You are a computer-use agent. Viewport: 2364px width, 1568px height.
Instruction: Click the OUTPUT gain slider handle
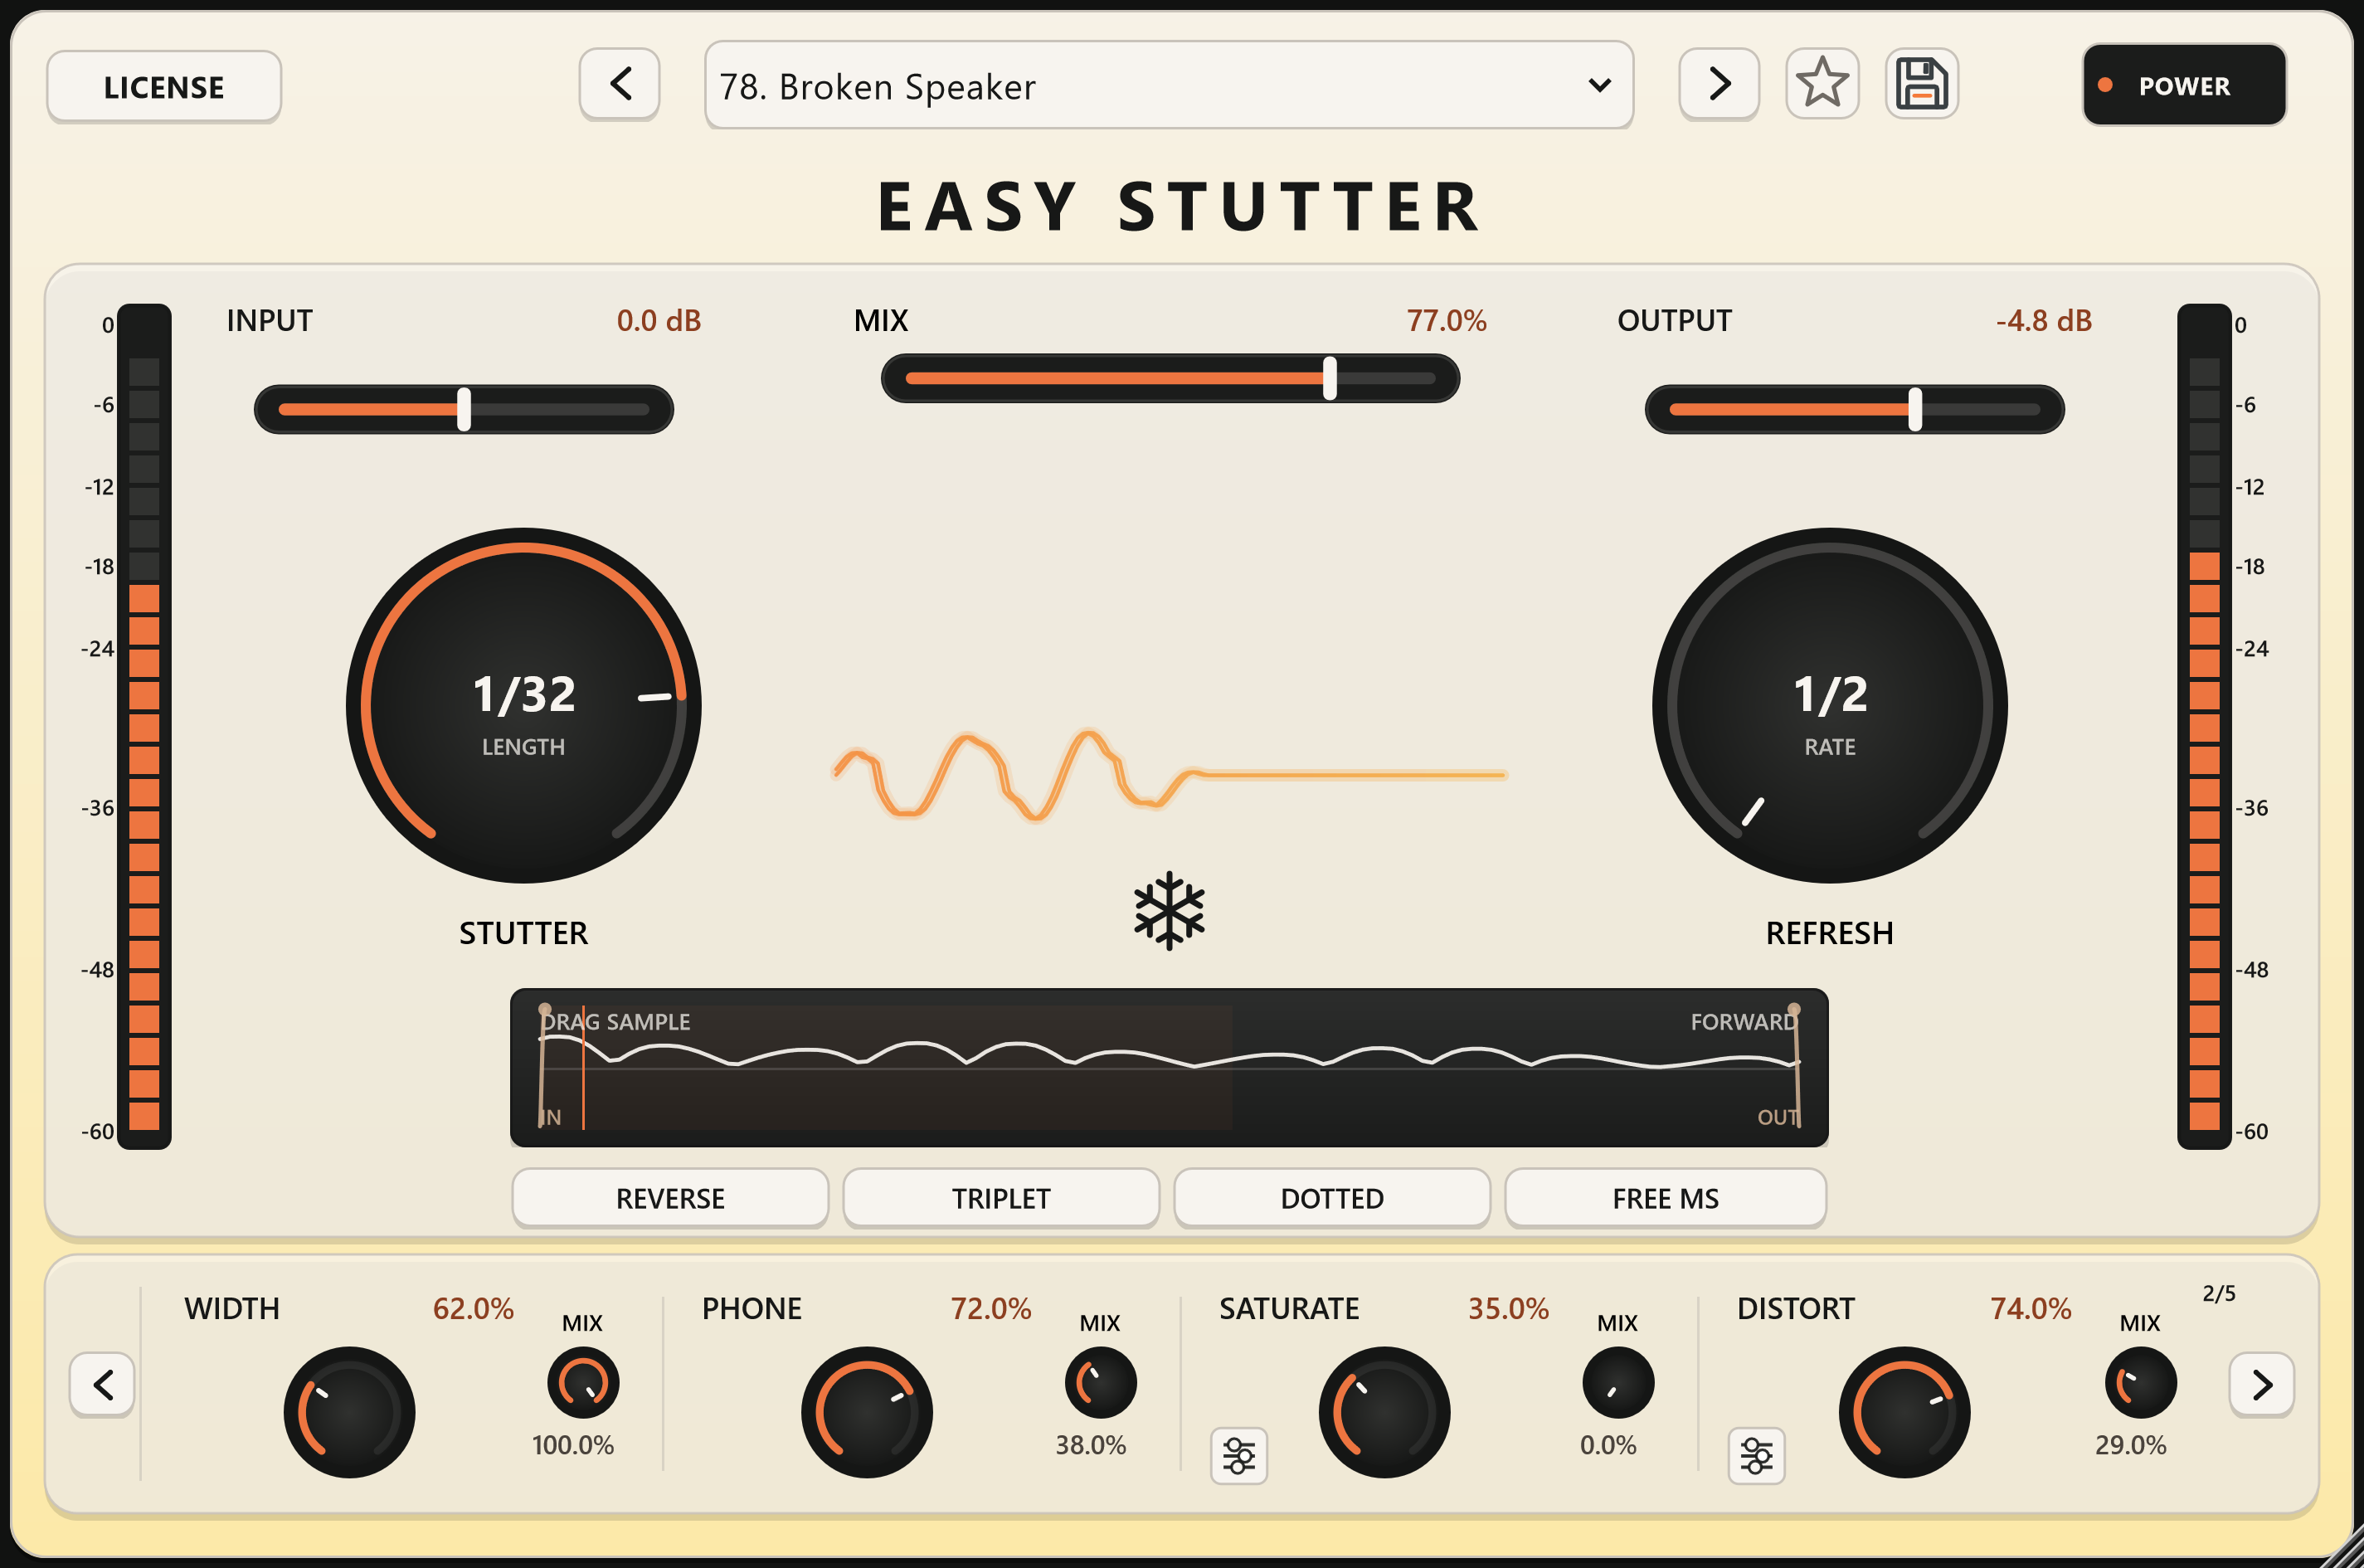pos(1915,409)
